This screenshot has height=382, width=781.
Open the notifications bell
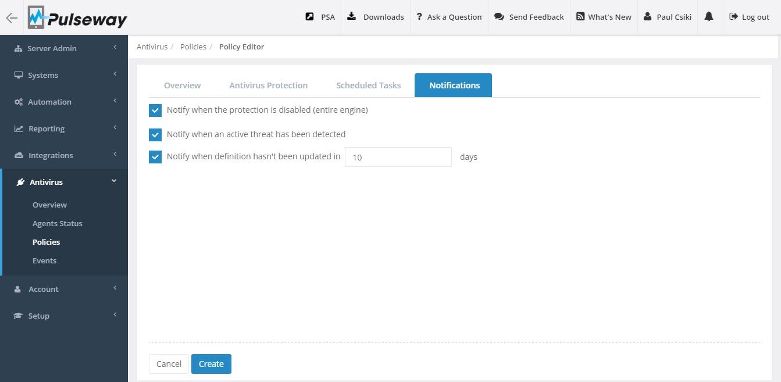coord(708,17)
